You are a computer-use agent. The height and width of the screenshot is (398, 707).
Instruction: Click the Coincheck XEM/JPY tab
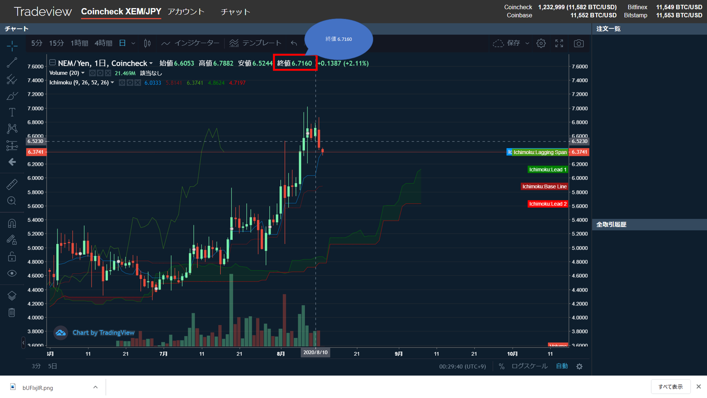click(121, 12)
